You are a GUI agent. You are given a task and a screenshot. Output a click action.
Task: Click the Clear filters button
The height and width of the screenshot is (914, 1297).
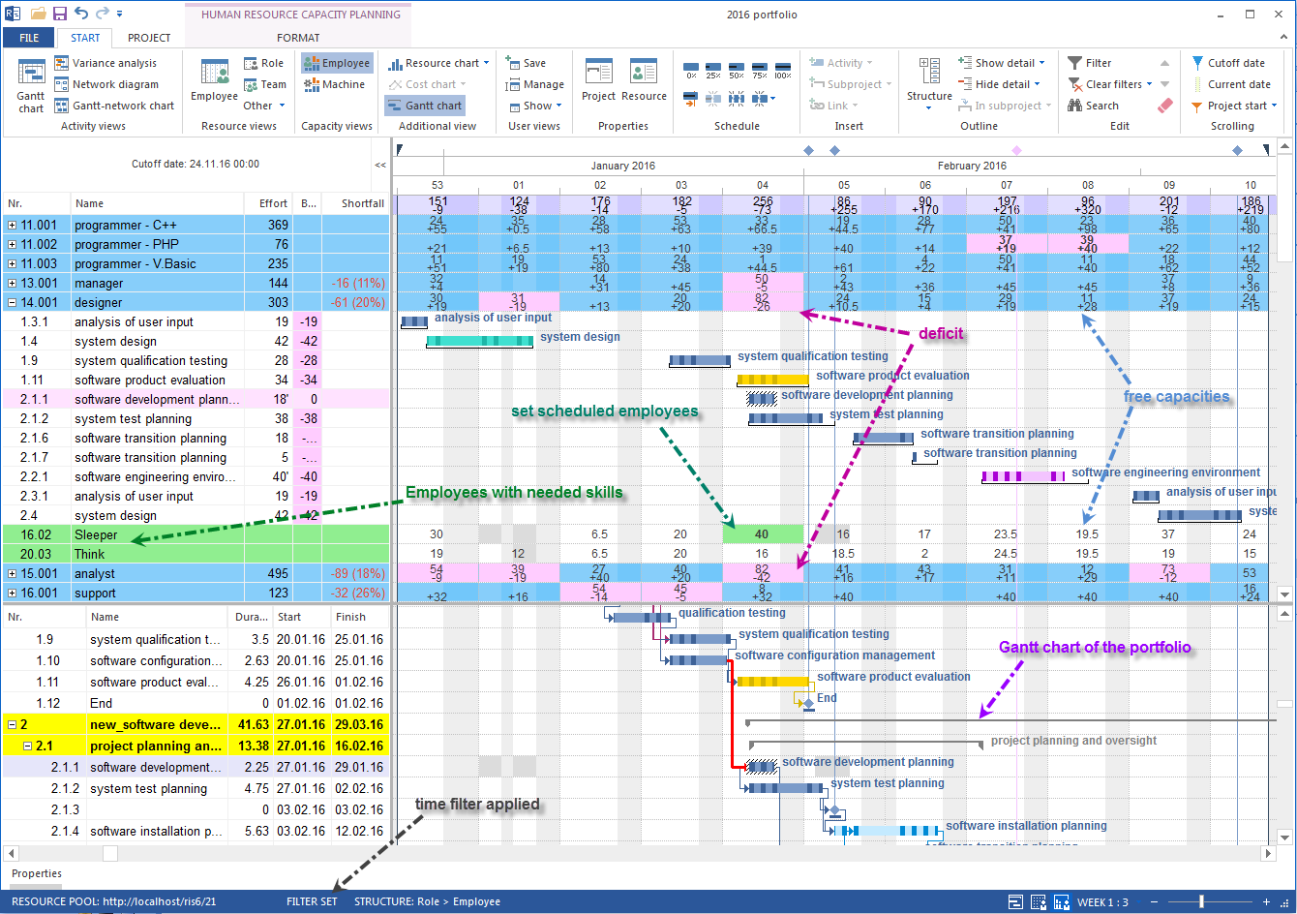[x=1111, y=84]
